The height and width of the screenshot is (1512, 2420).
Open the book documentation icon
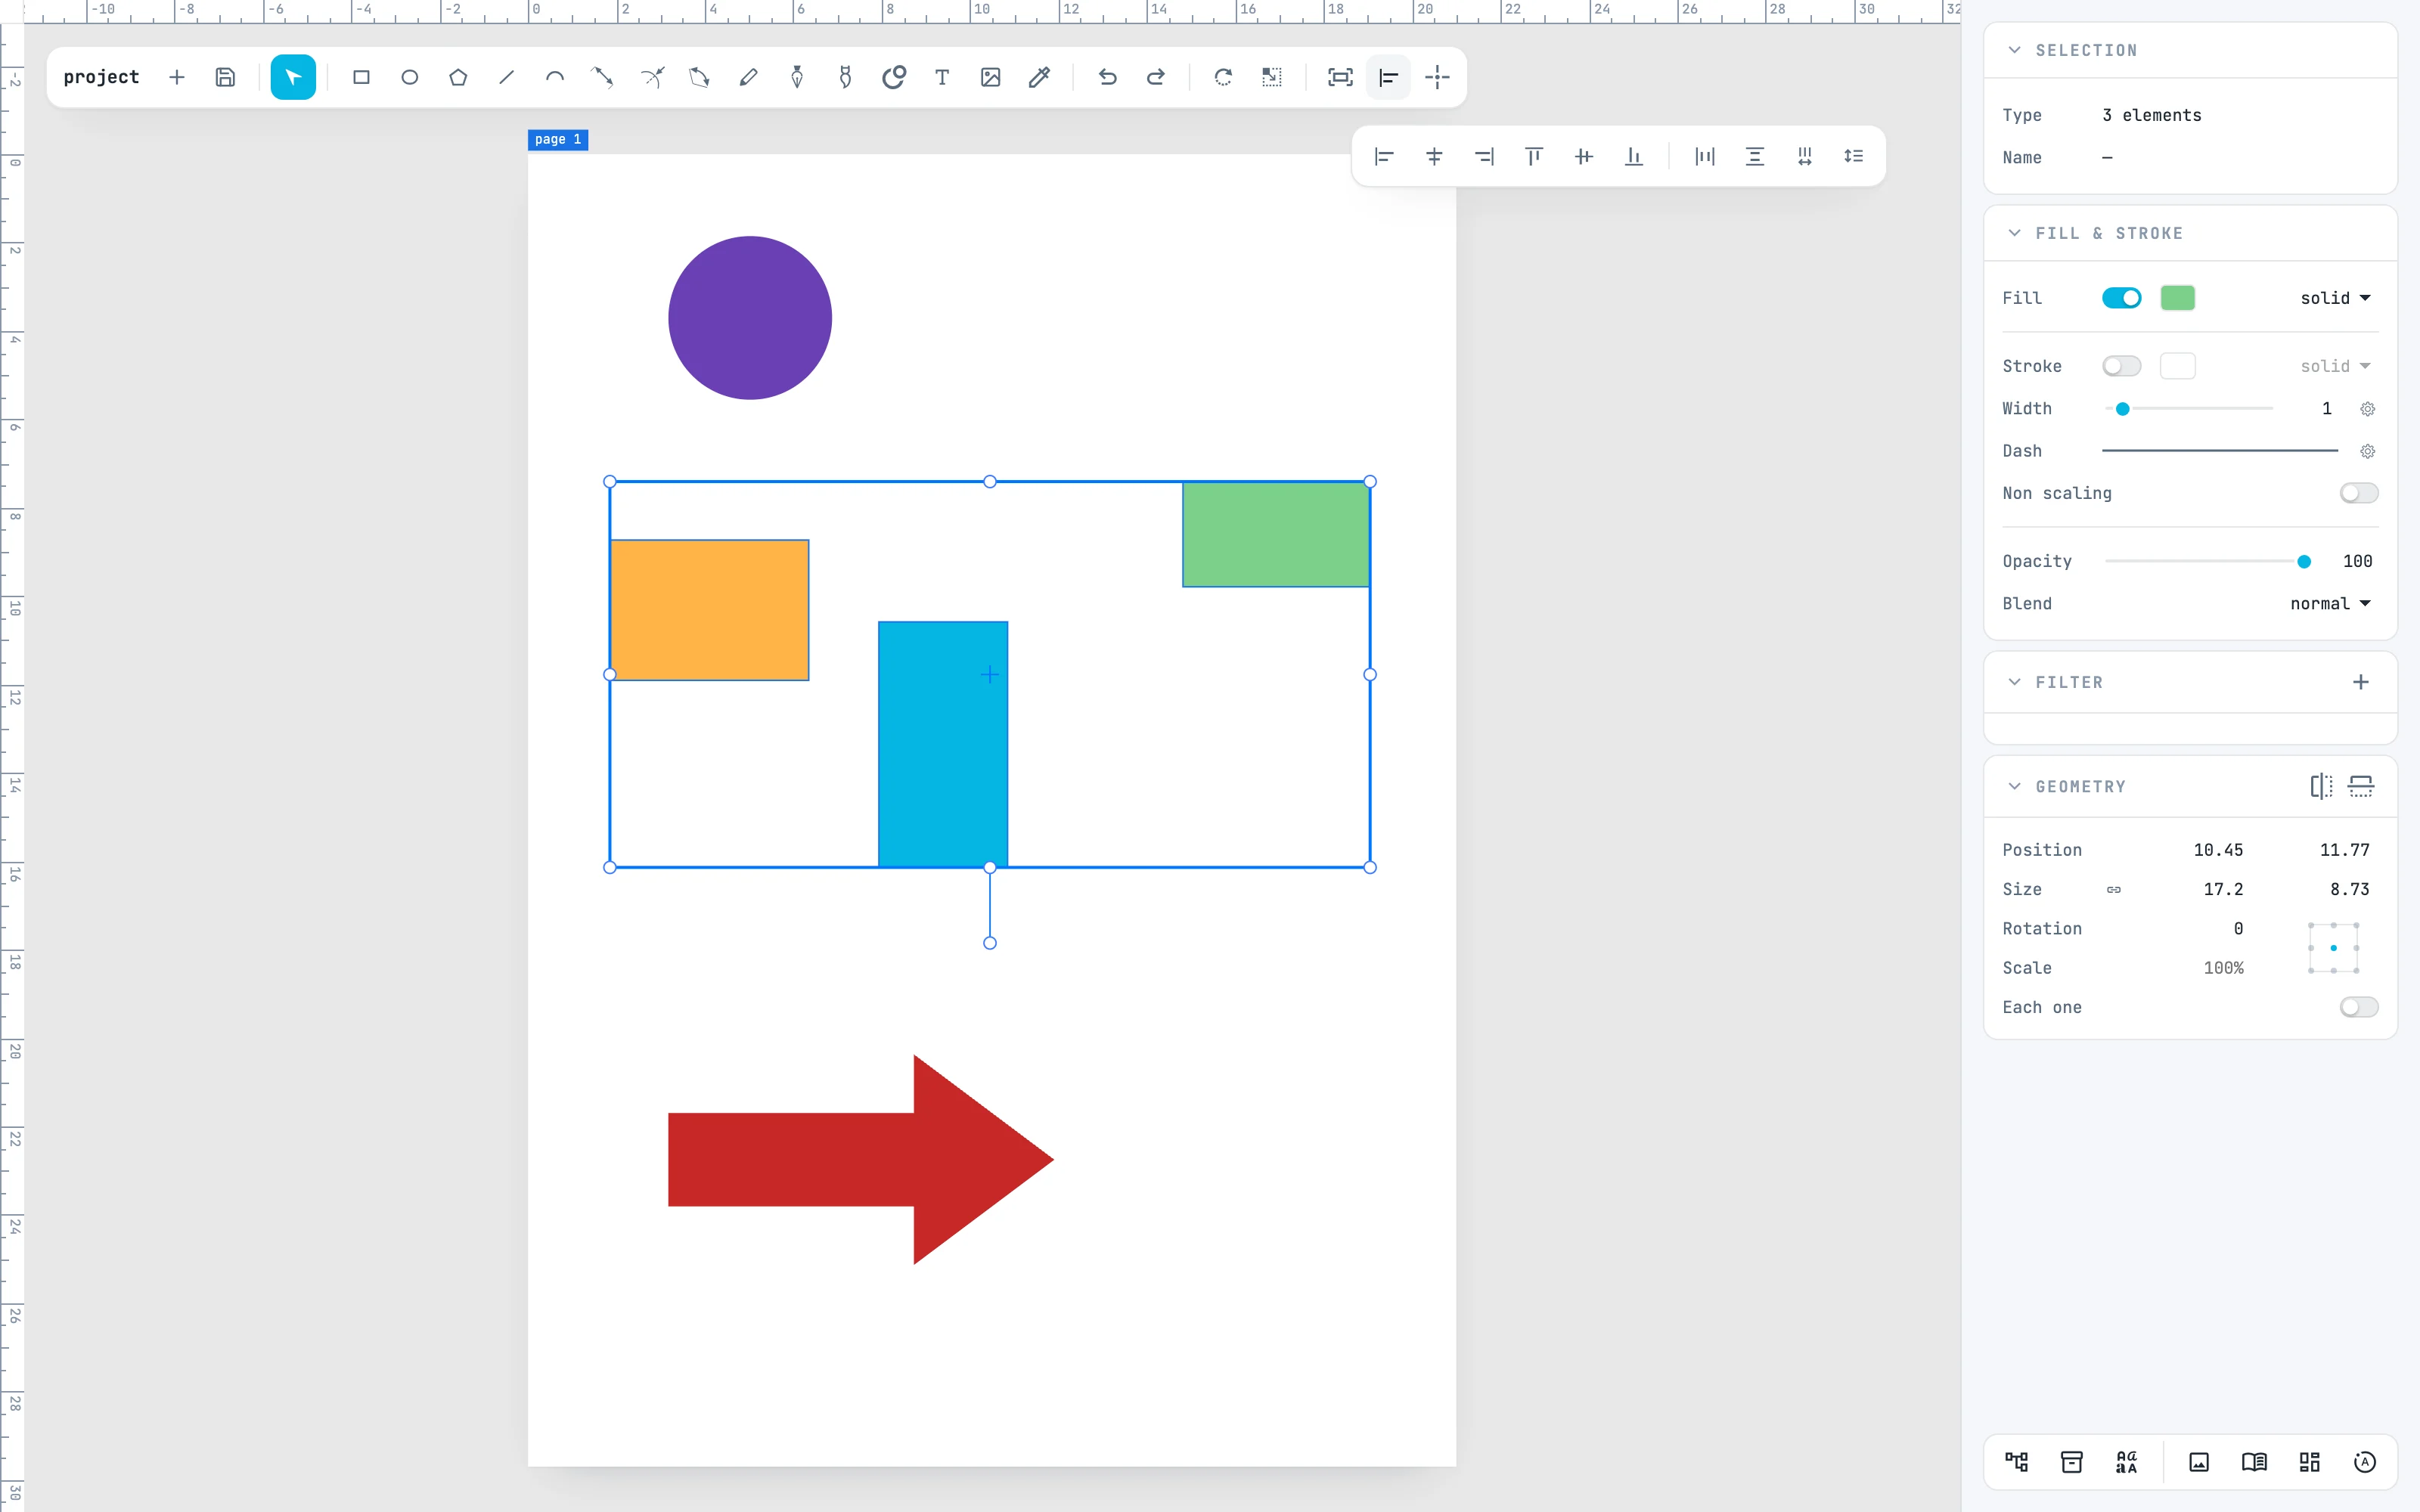click(2254, 1462)
